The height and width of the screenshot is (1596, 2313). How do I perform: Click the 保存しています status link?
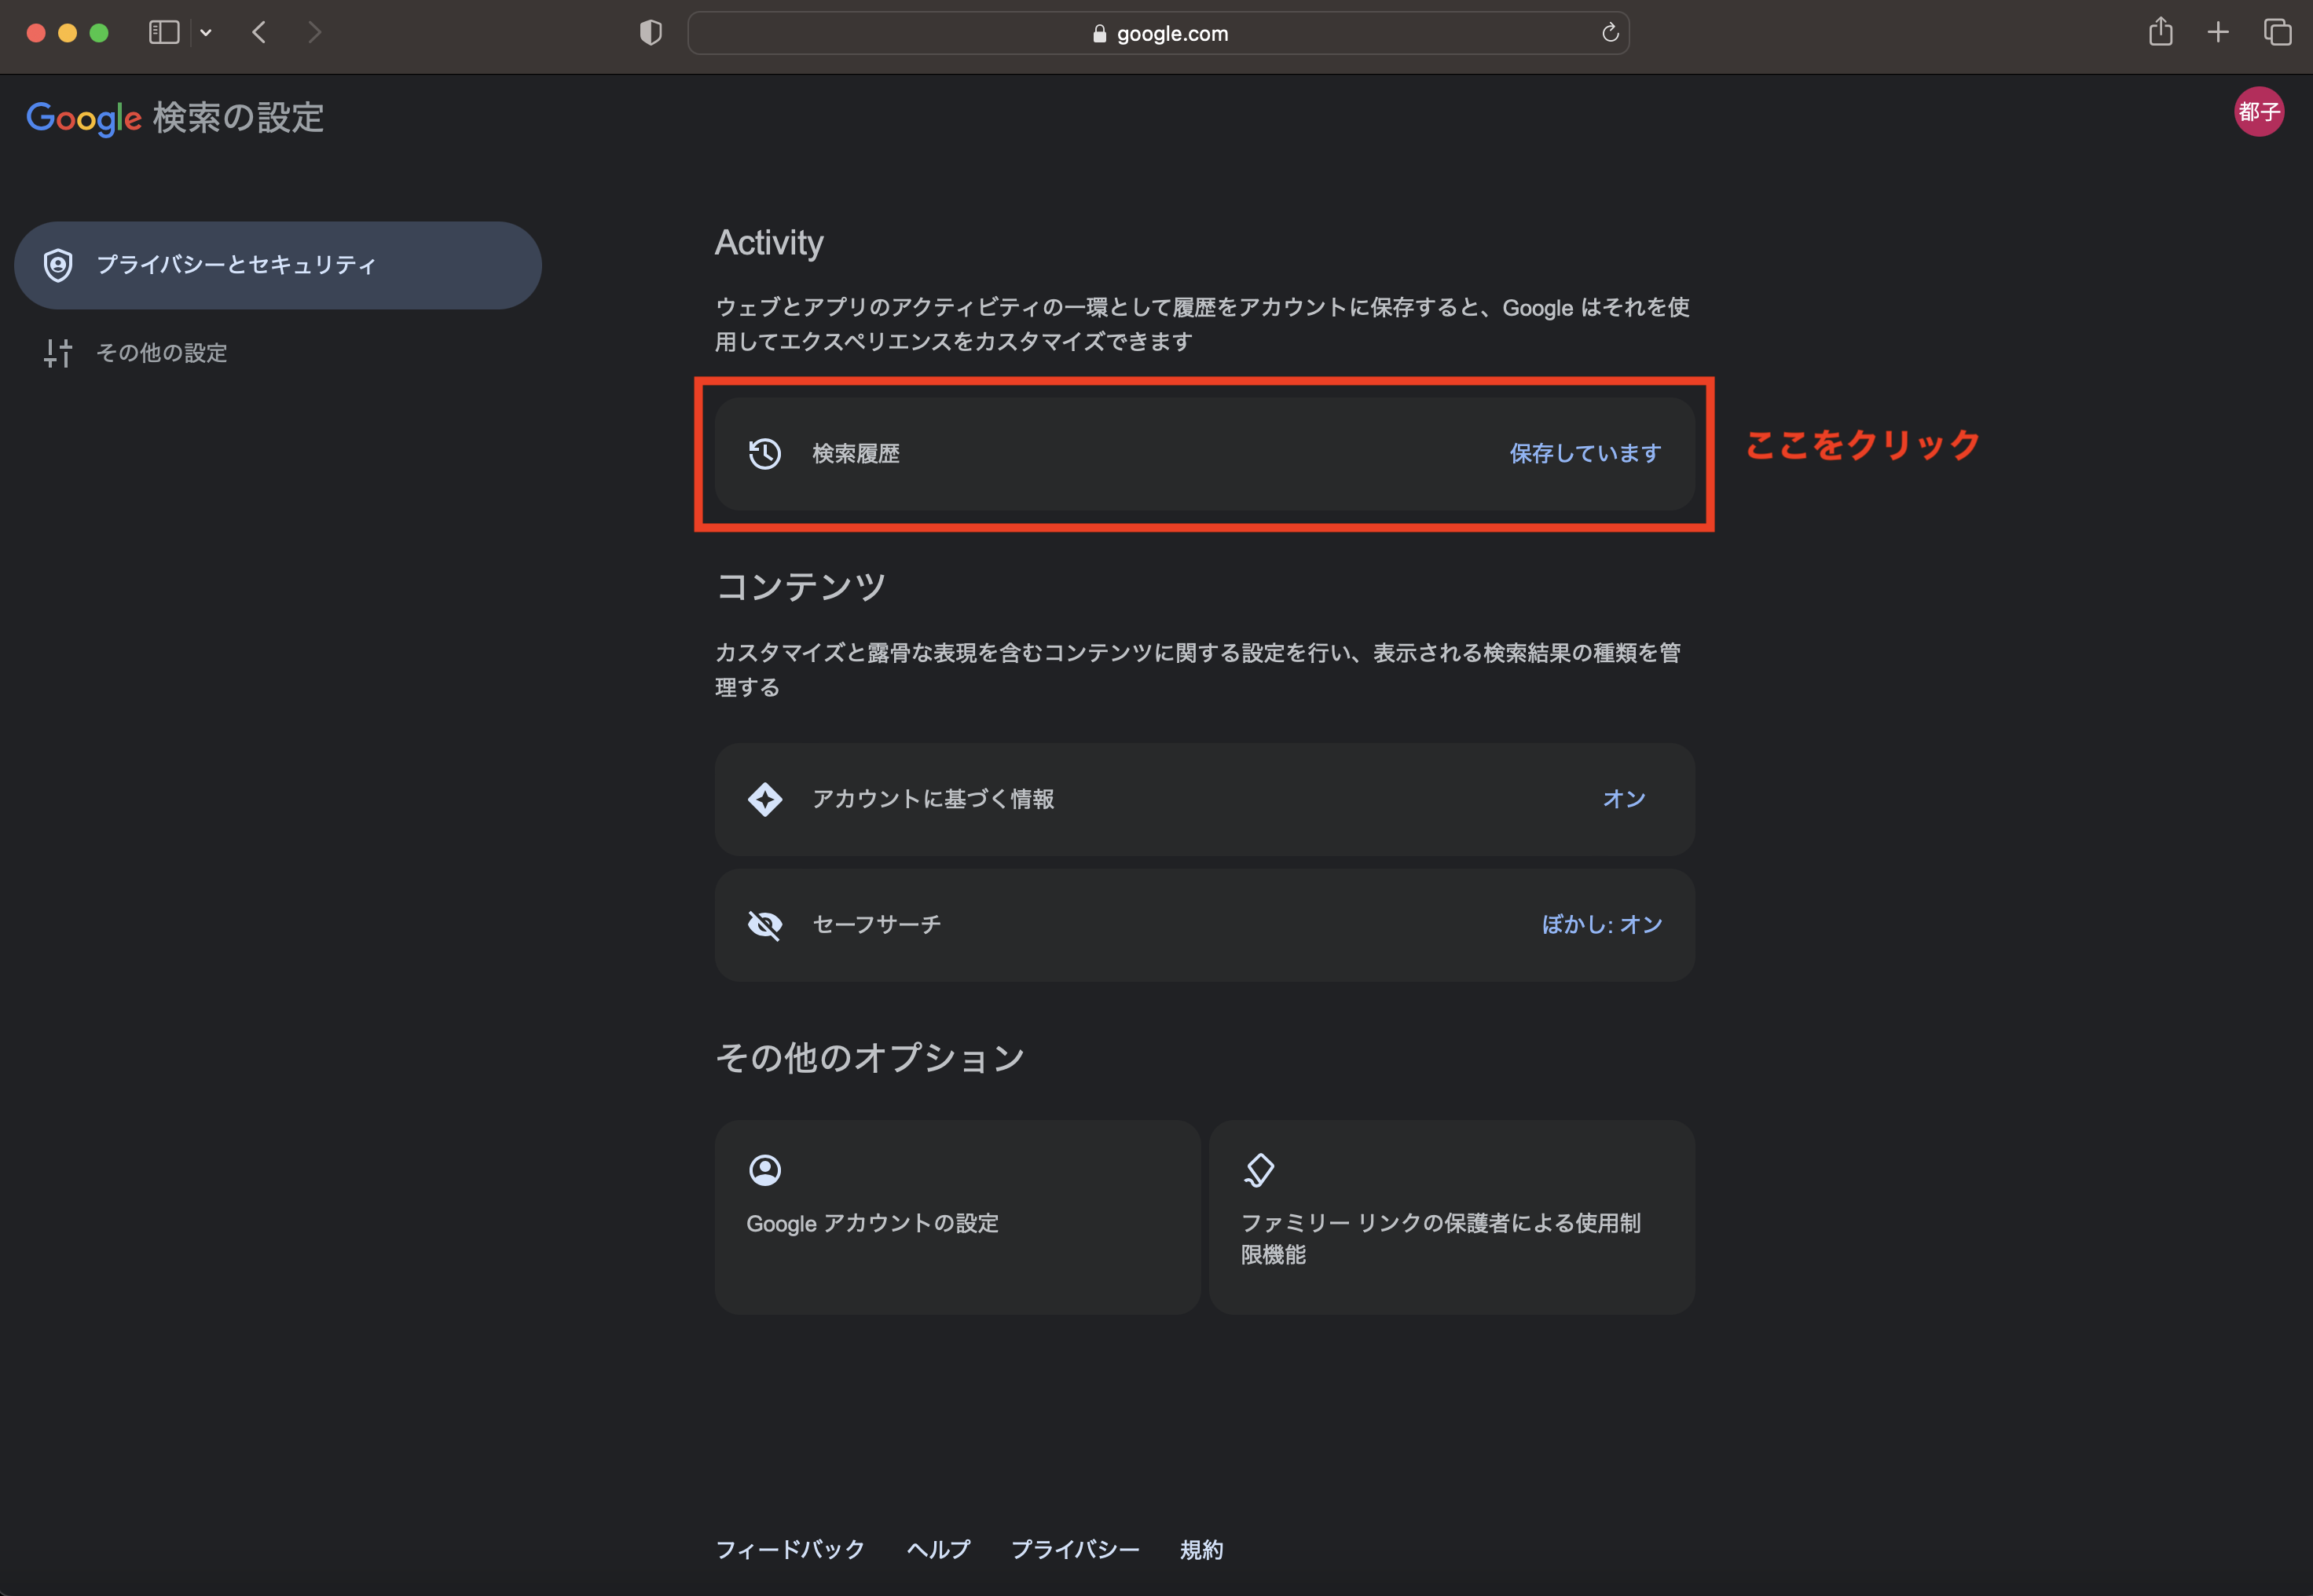coord(1585,454)
